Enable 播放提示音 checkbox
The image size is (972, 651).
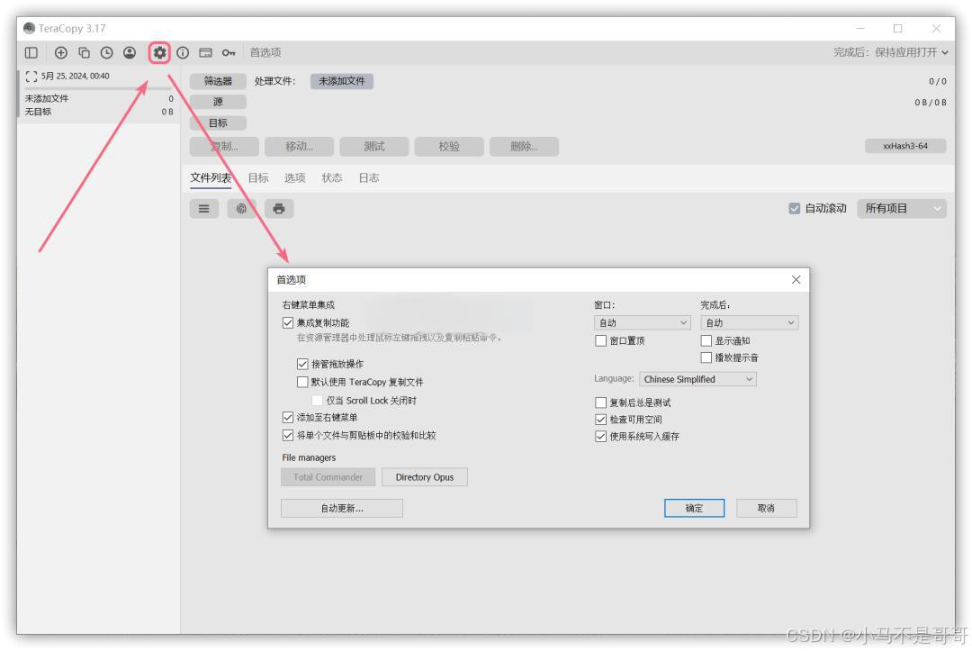[x=706, y=357]
